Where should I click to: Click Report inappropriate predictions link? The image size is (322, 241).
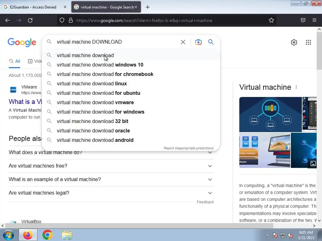point(189,148)
